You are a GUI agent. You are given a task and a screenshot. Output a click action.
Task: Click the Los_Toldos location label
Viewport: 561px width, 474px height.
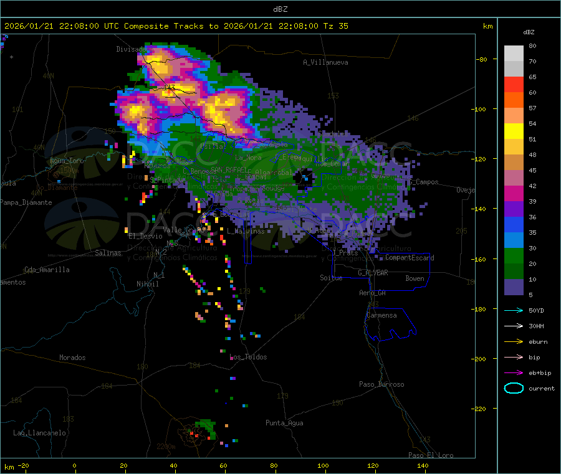[248, 357]
